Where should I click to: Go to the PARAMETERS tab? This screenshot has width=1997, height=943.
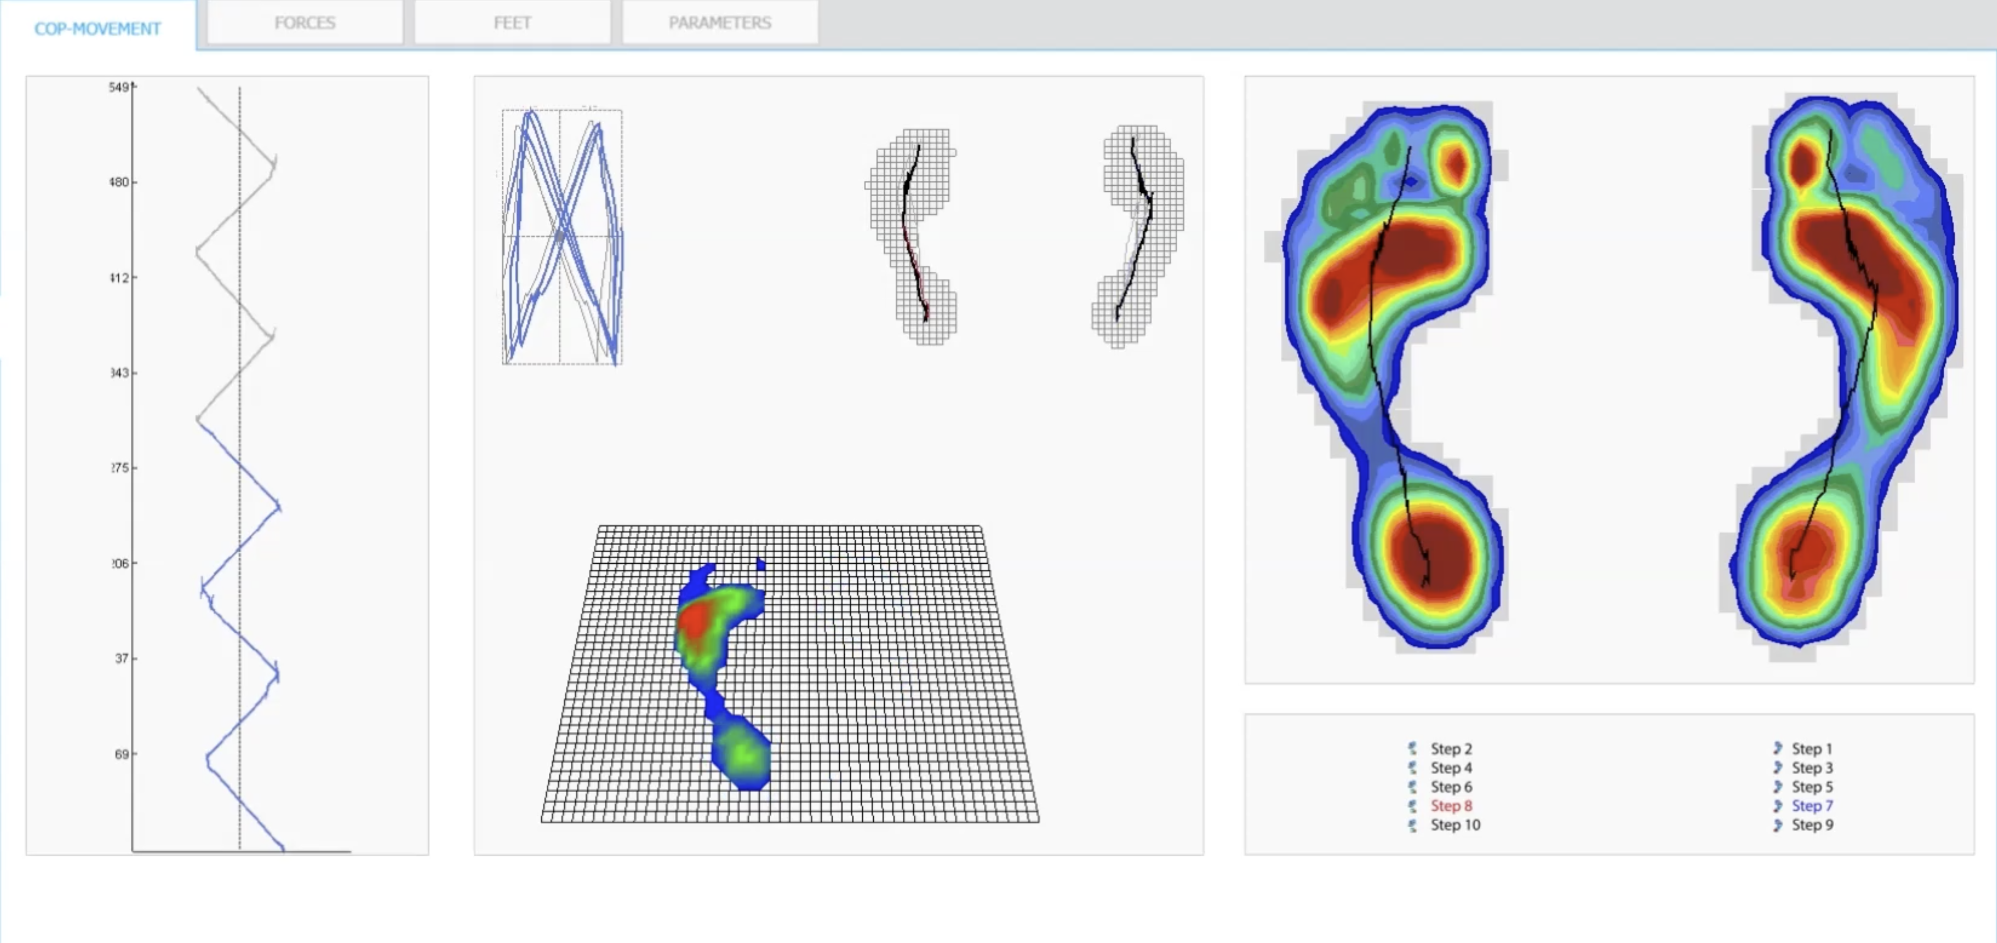tap(719, 23)
